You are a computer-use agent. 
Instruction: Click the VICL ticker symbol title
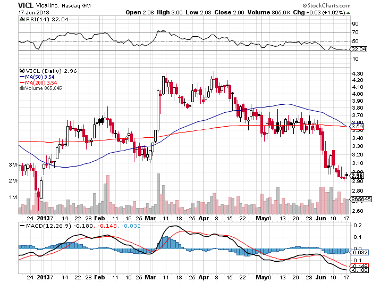(26, 5)
